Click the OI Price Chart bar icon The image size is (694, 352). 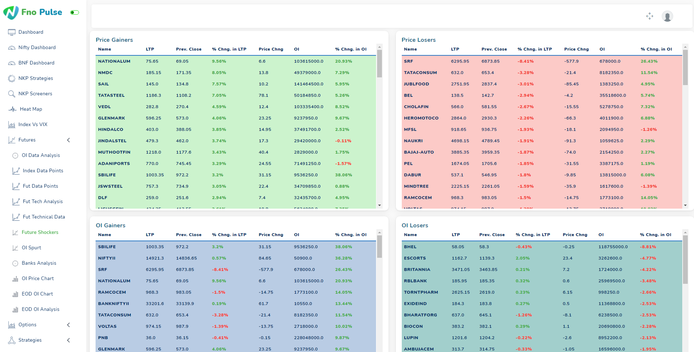coord(15,279)
